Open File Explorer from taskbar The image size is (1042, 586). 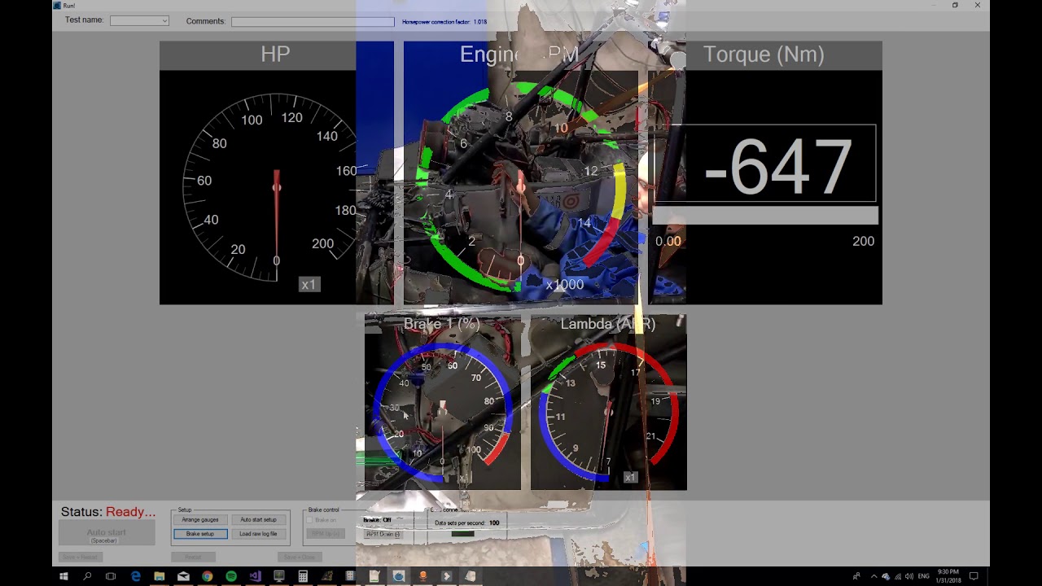click(160, 576)
